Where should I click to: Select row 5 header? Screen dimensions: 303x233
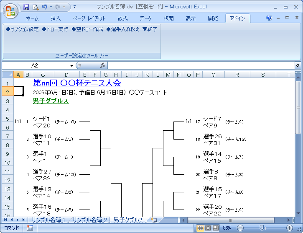[8, 119]
